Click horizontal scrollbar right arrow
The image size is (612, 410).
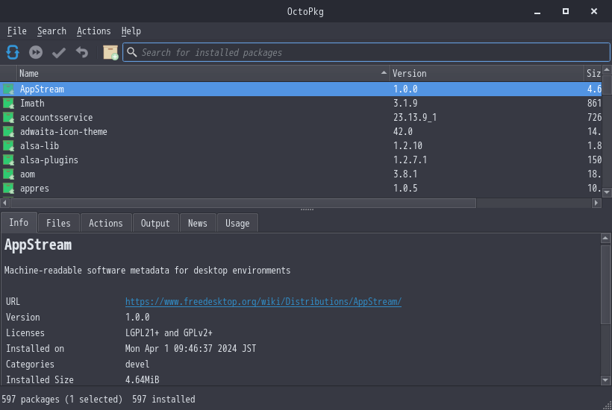[x=596, y=203]
